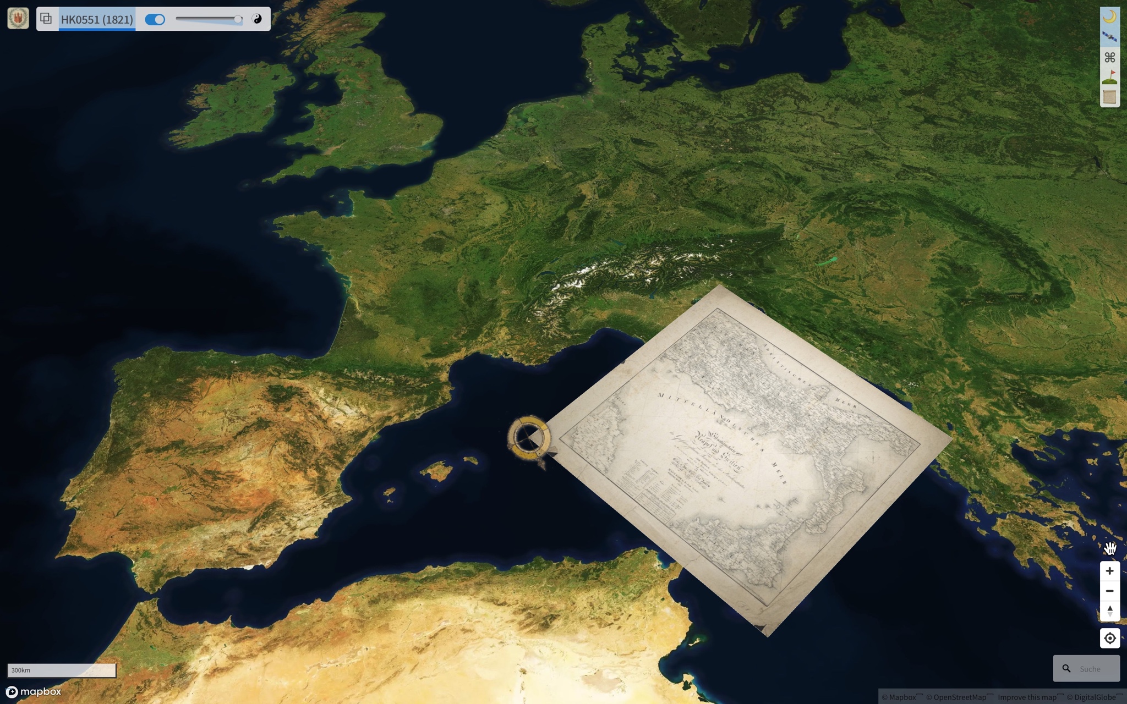The height and width of the screenshot is (704, 1127).
Task: Click the Mapbox logo
Action: [34, 691]
